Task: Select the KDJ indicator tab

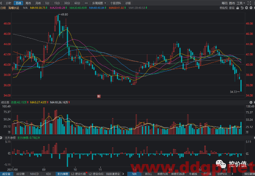Action: (x=48, y=174)
